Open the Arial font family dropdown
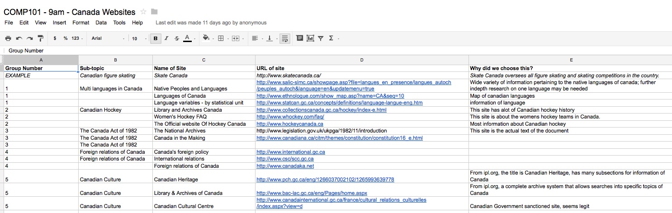 tap(108, 38)
